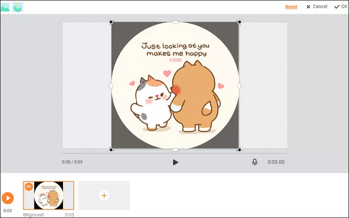
Task: Click the bottom-left corner crop handle
Action: tap(111, 150)
